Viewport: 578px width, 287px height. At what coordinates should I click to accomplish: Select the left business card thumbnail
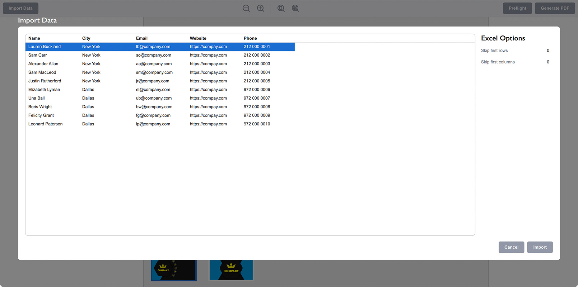[x=174, y=270]
